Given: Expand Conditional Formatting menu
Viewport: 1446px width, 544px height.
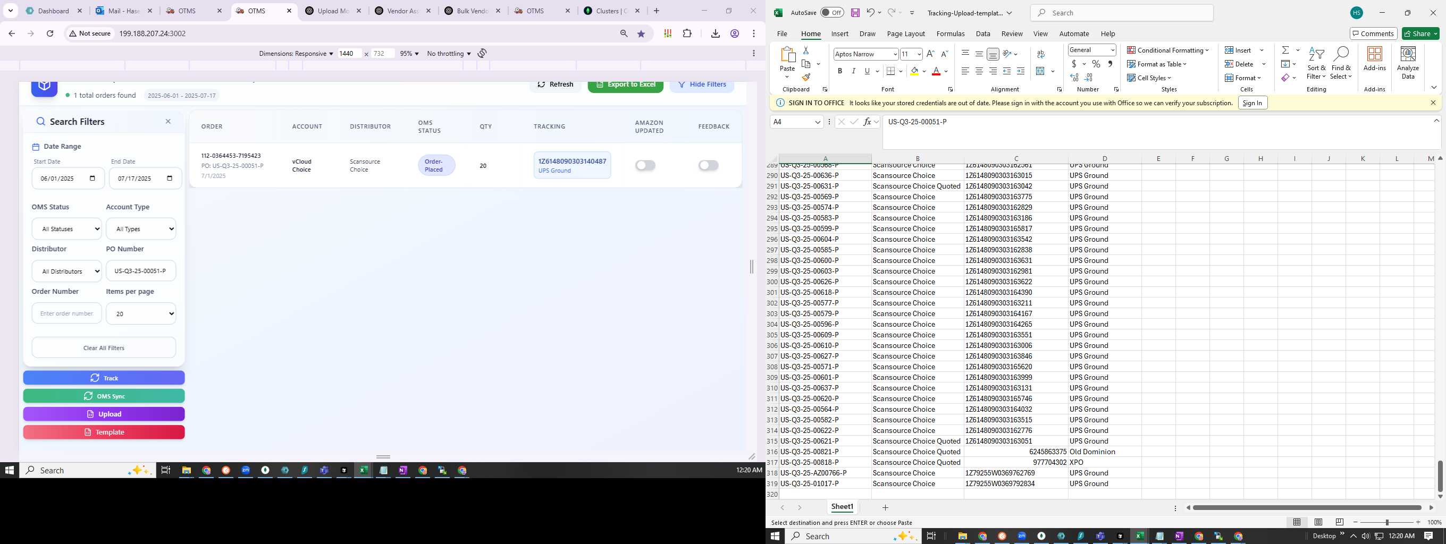Looking at the screenshot, I should (x=1167, y=50).
